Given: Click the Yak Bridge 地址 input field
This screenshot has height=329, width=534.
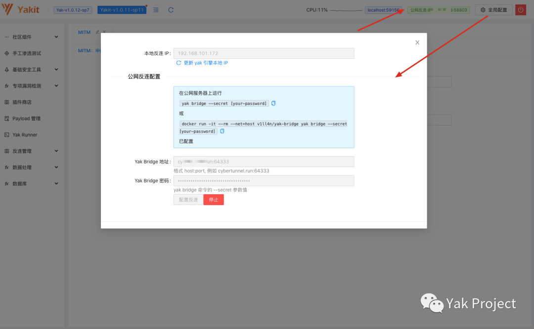Looking at the screenshot, I should point(264,162).
